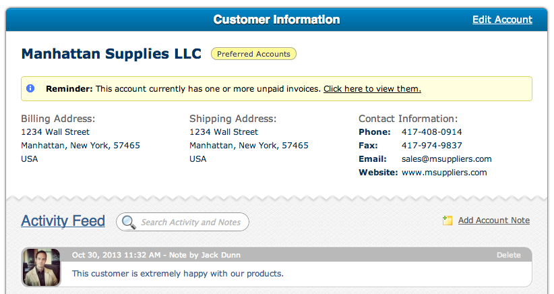Open the www.msuppliers.com website
The height and width of the screenshot is (294, 554).
coord(444,173)
